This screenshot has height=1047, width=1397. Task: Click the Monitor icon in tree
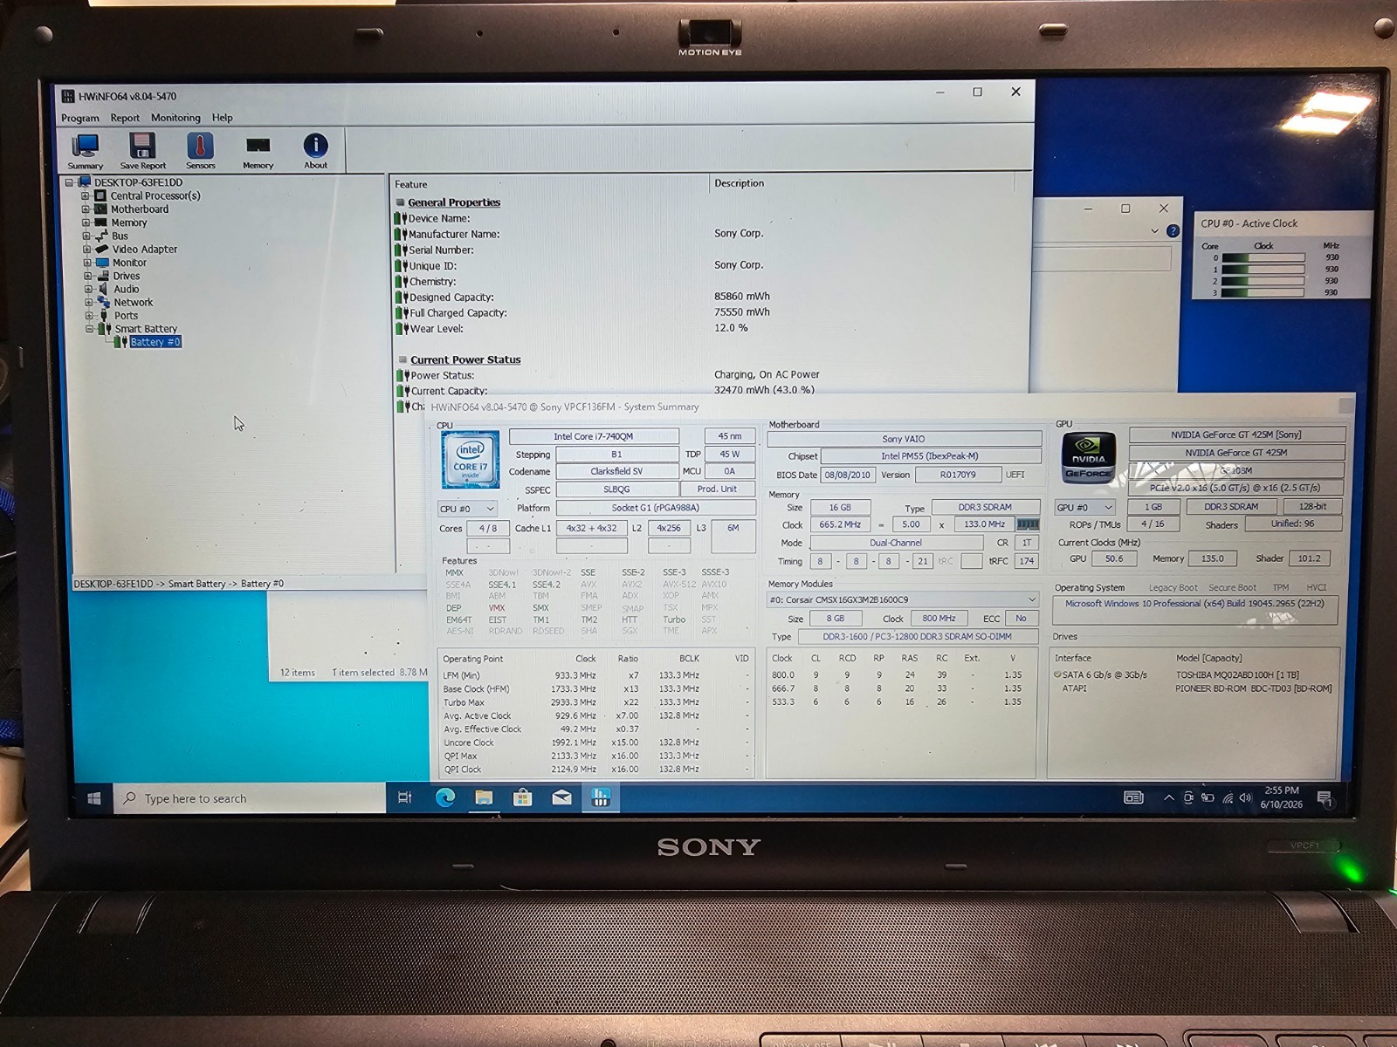point(102,263)
